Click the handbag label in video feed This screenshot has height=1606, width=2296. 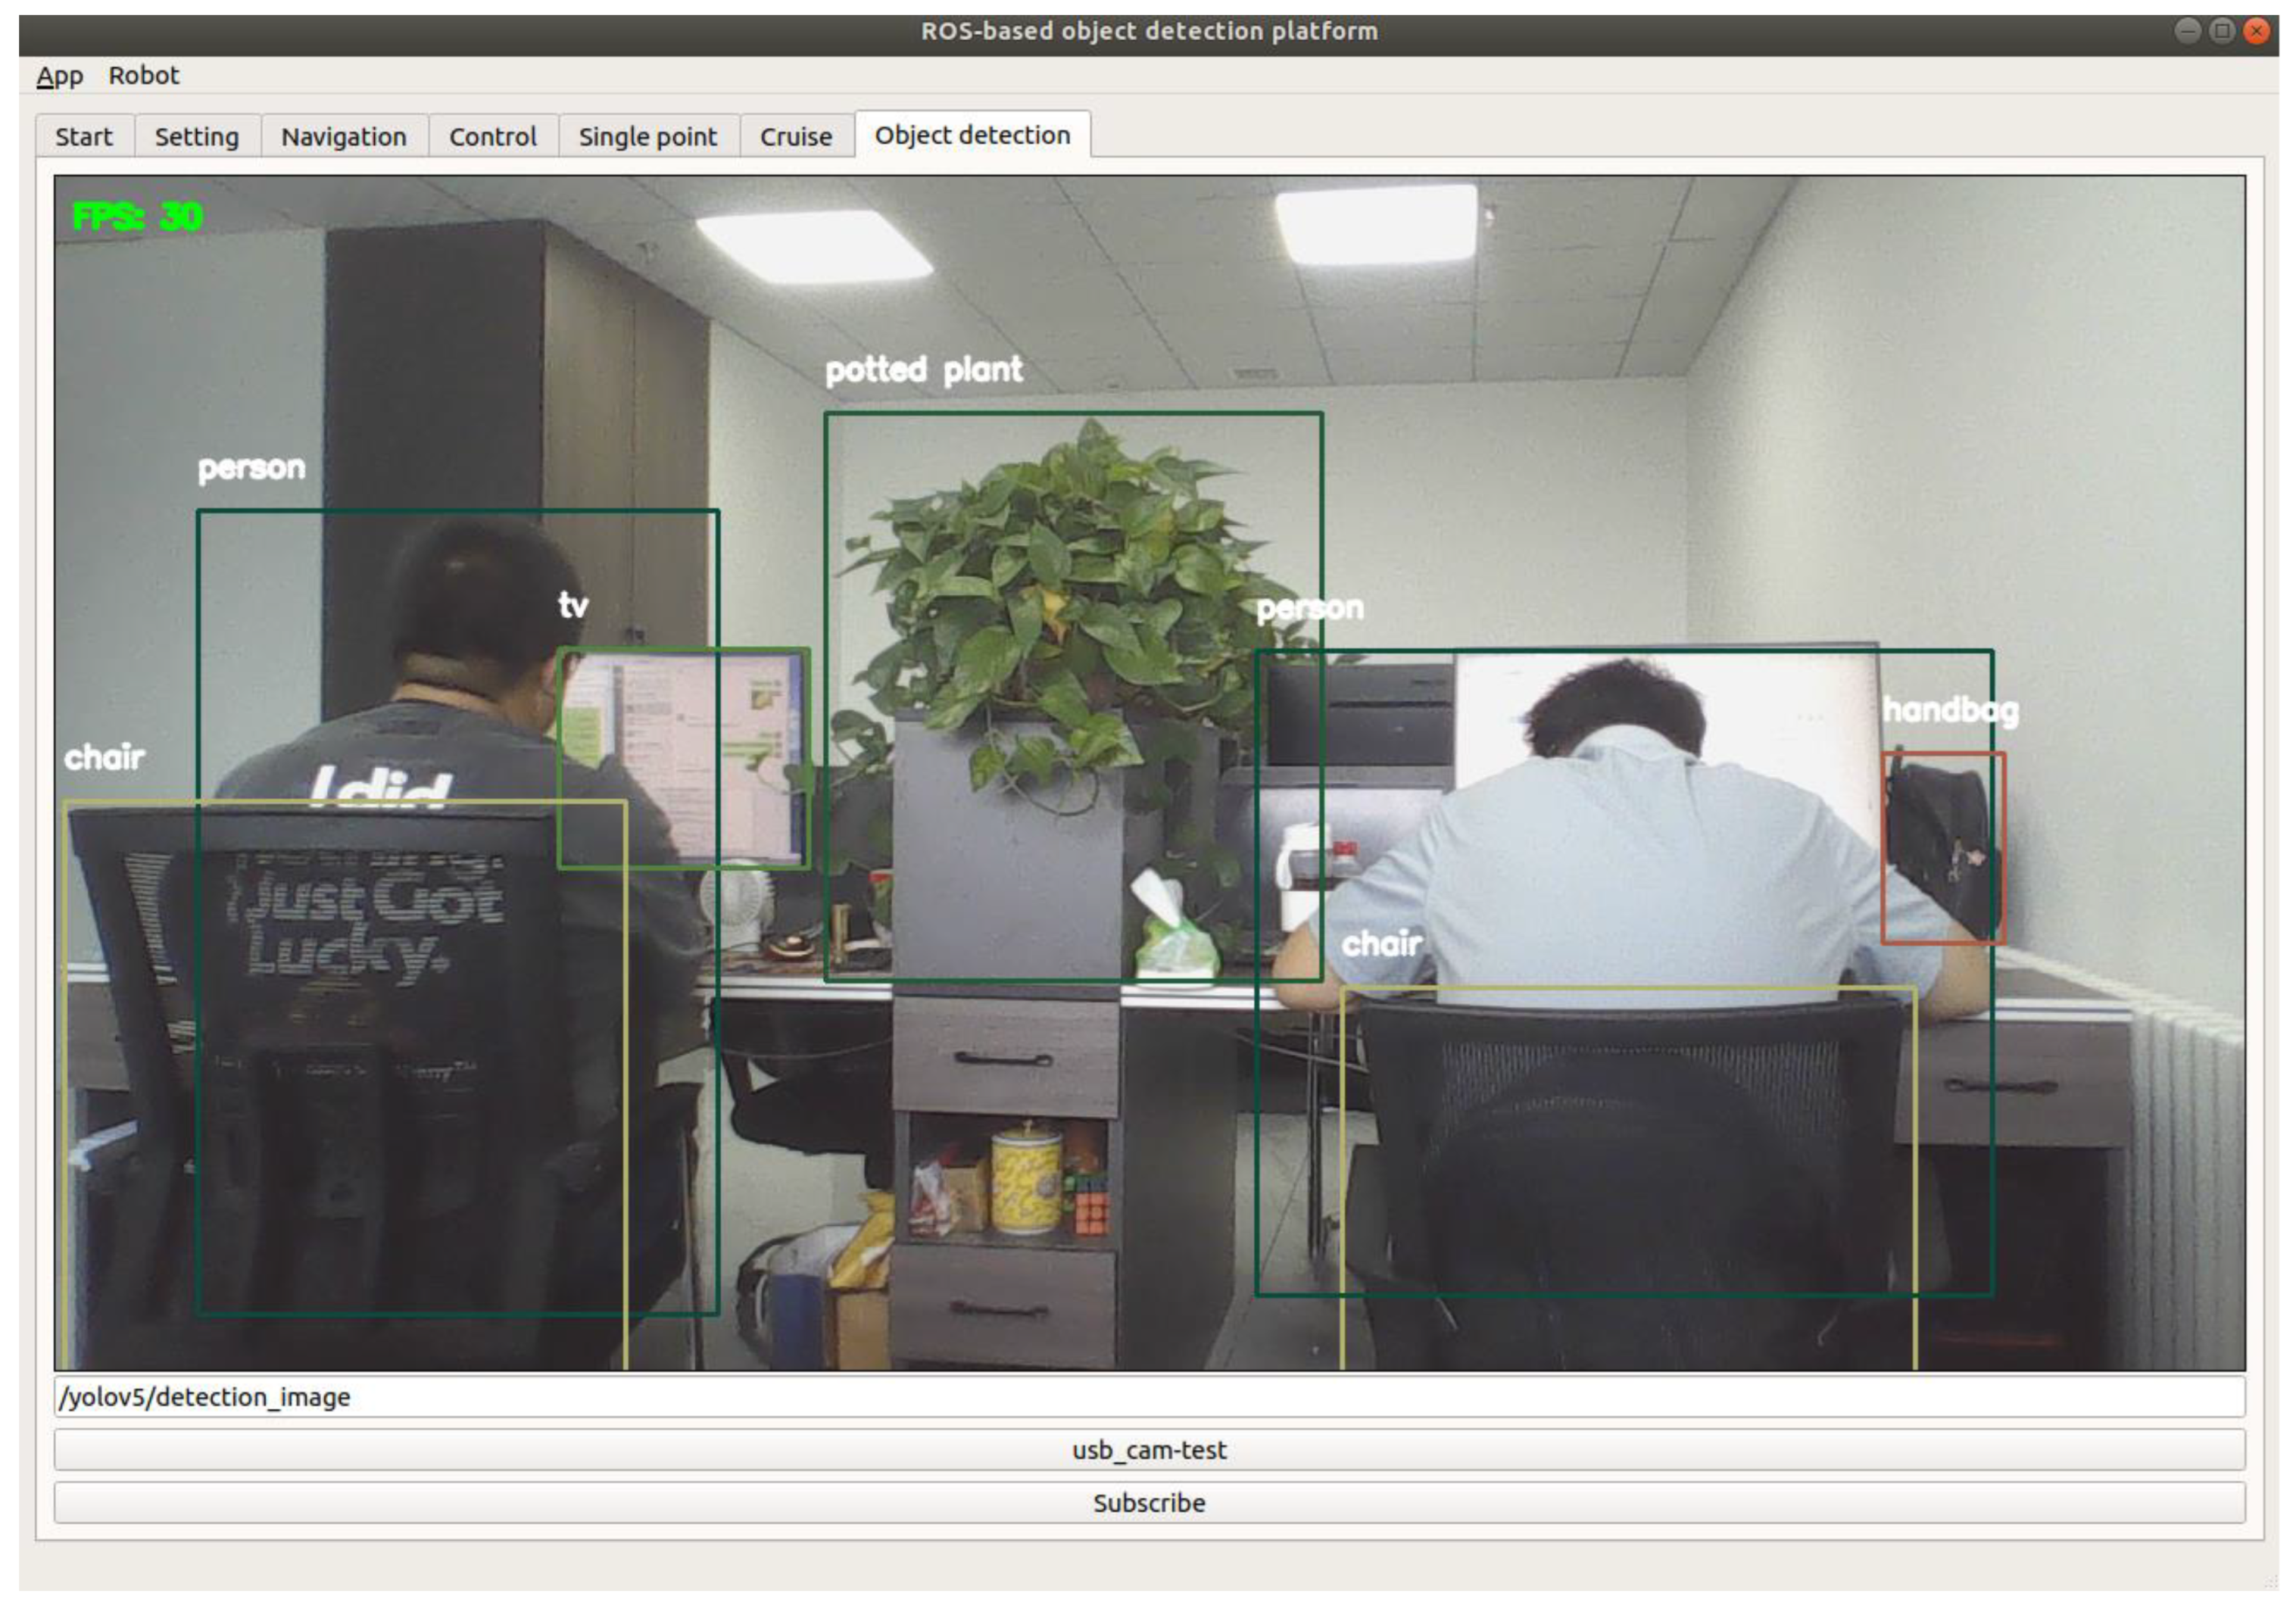click(1950, 710)
